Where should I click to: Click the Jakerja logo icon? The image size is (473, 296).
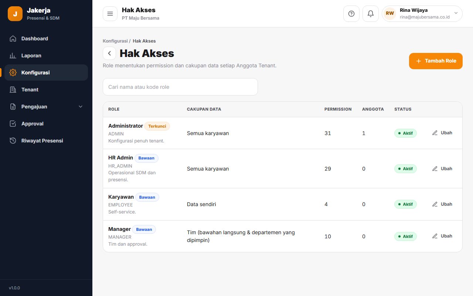pos(15,14)
